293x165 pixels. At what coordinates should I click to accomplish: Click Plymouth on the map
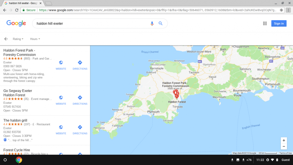coord(154,112)
